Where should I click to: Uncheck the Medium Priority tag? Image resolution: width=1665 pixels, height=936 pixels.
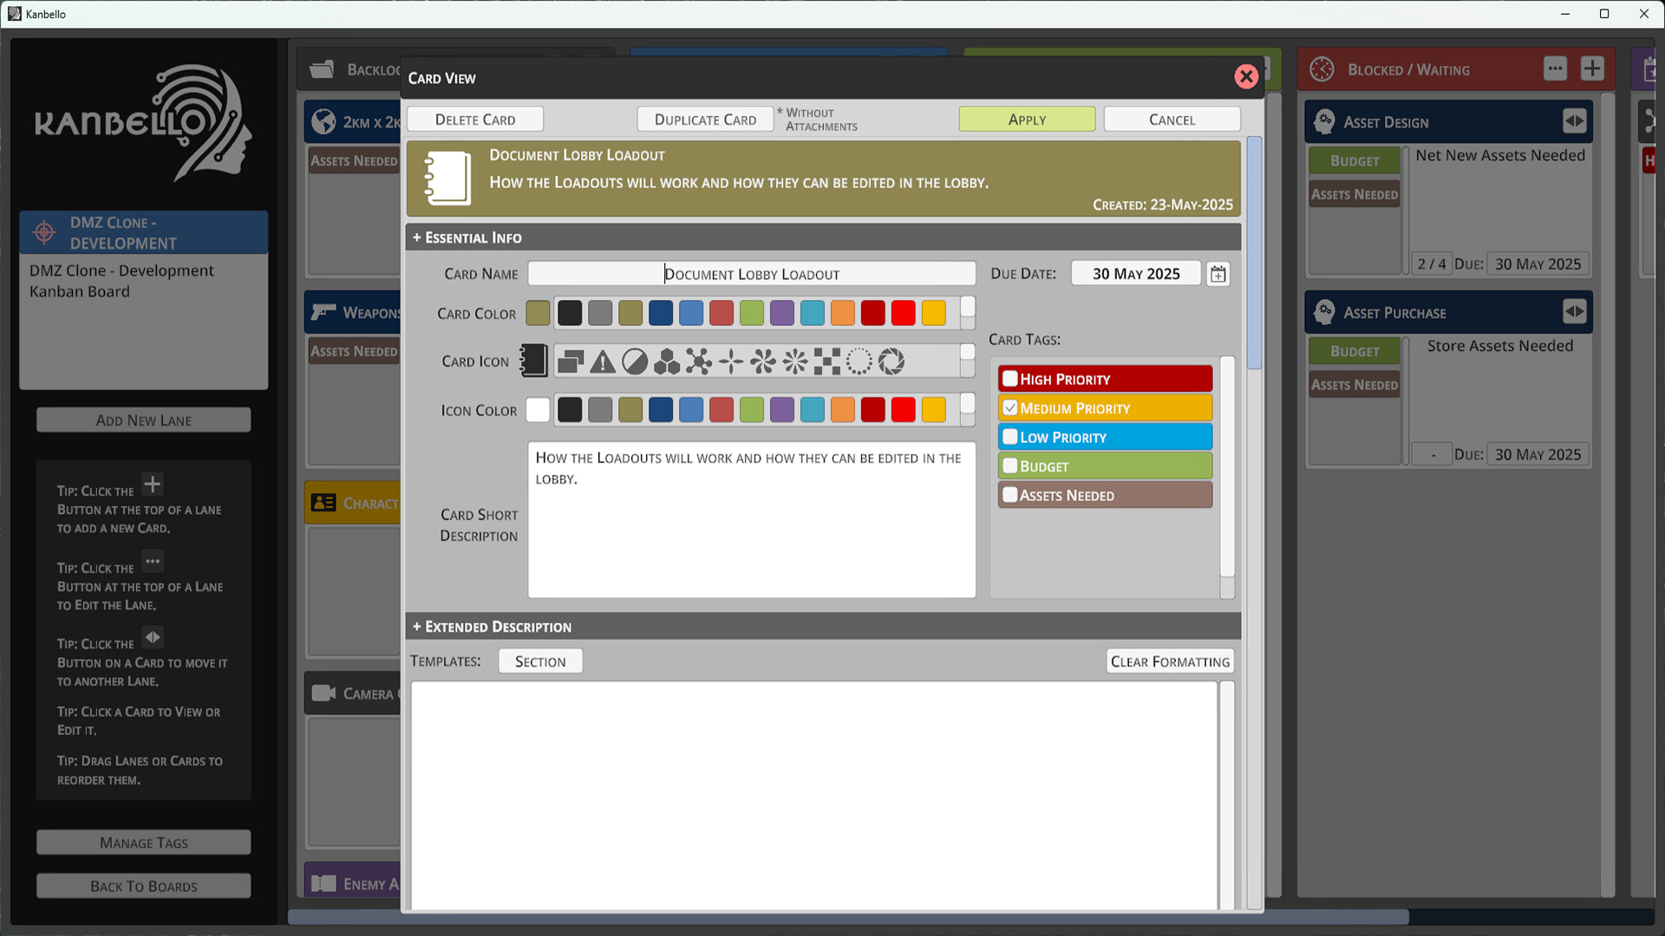point(1009,407)
